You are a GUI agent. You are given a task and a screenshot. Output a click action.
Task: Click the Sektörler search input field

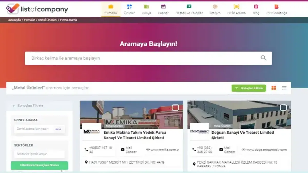39,154
